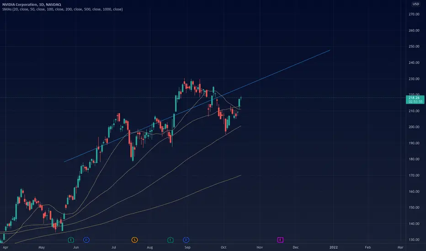Click the 170.00 price axis label
The image size is (426, 251).
pyautogui.click(x=414, y=176)
